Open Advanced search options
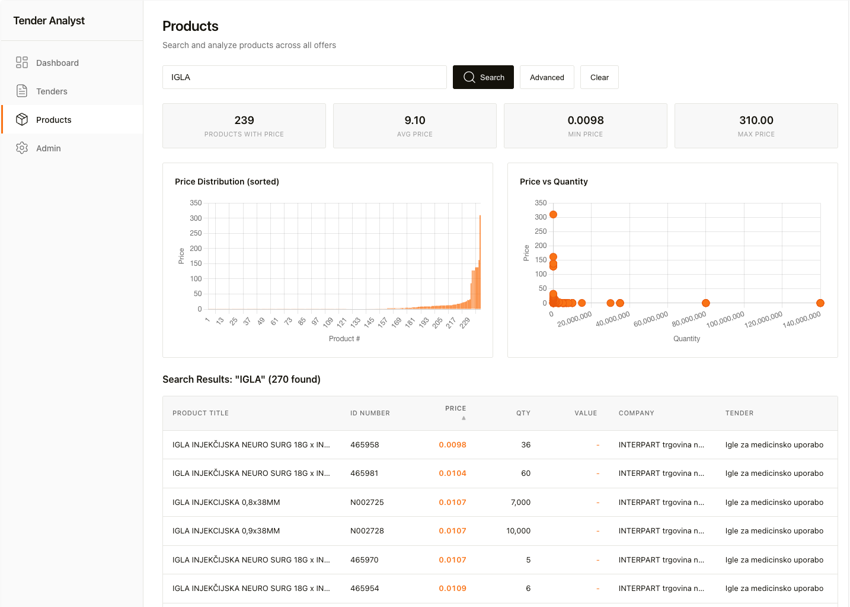 (x=547, y=77)
